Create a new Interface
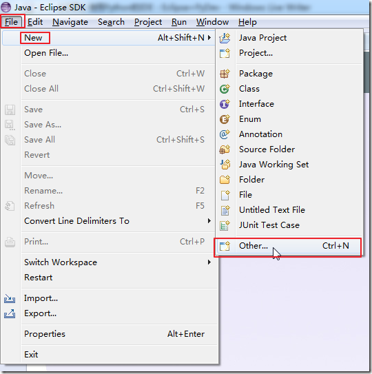 290,104
